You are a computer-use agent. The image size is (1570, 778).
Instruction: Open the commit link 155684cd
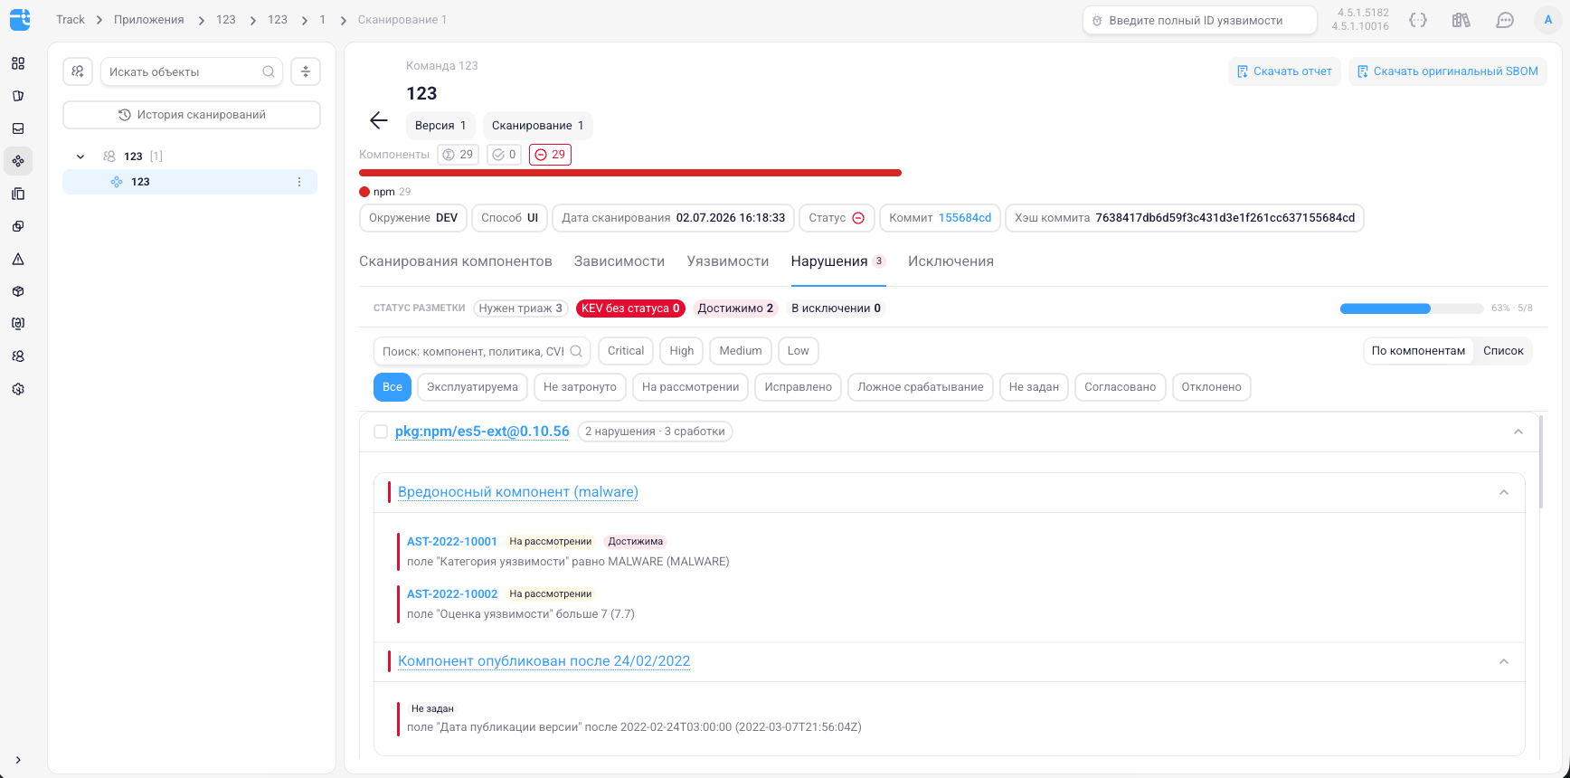click(x=965, y=218)
